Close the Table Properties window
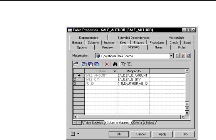The height and width of the screenshot is (140, 216). pyautogui.click(x=193, y=30)
